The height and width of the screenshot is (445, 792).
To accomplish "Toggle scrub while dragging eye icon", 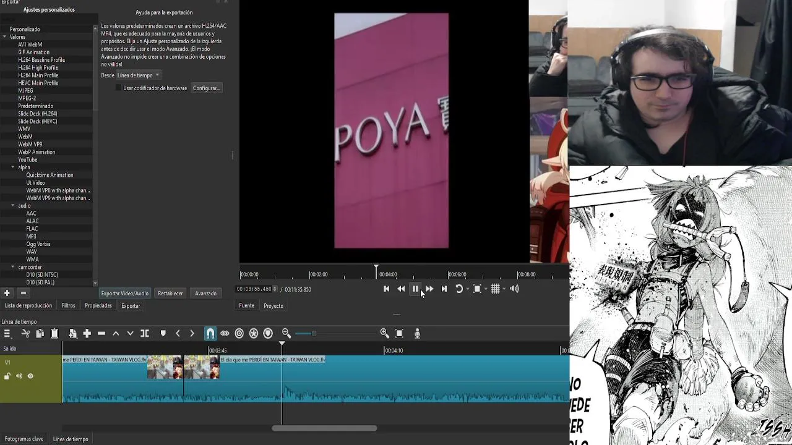I will (225, 334).
